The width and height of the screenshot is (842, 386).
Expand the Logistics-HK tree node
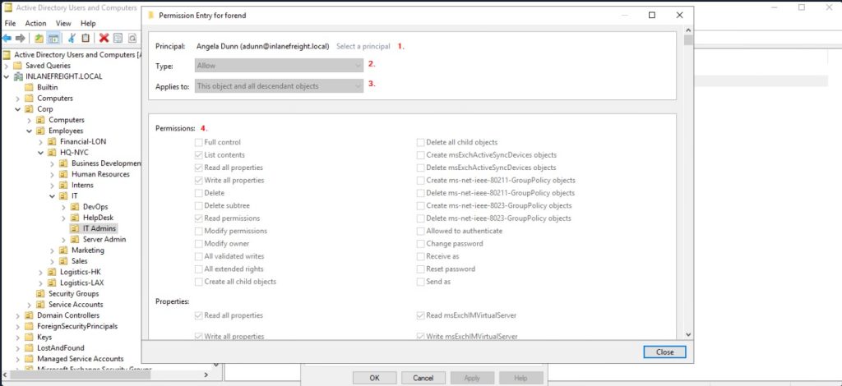[x=41, y=272]
